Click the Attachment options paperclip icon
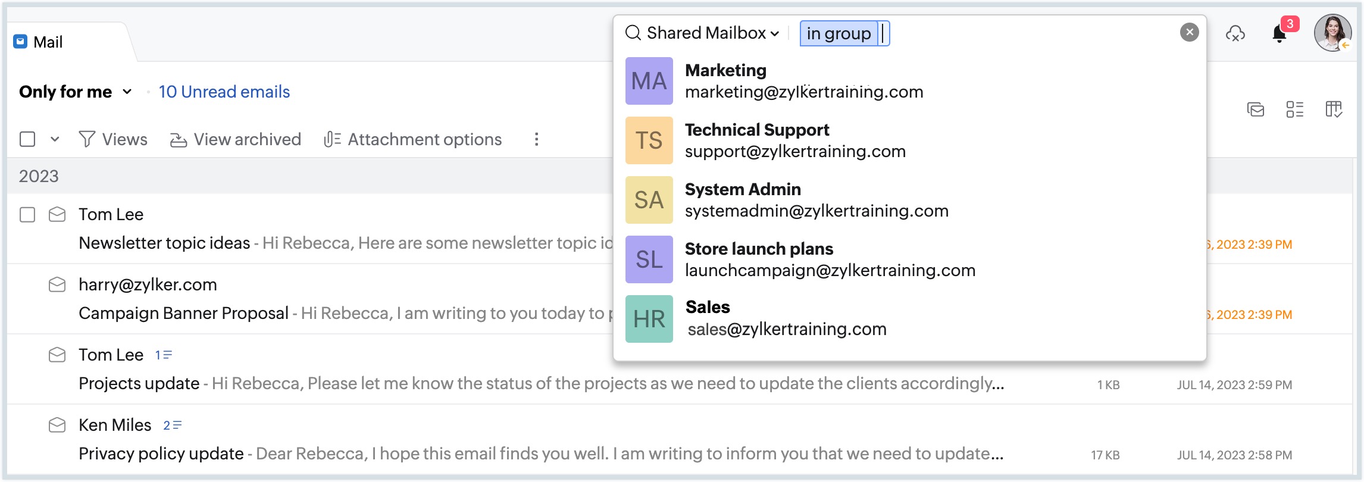 [x=332, y=139]
